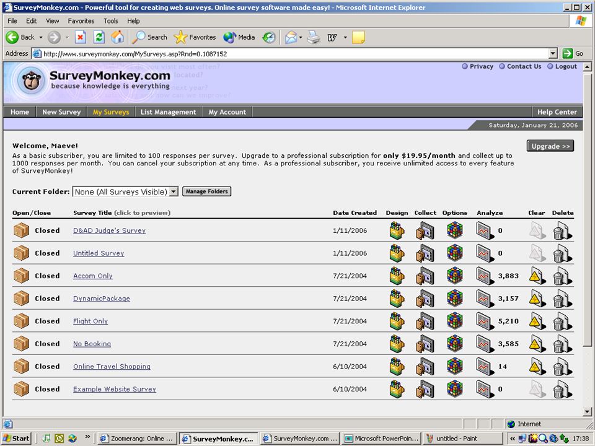Open the Help Center tab
Viewport: 595px width, 446px height.
[557, 112]
